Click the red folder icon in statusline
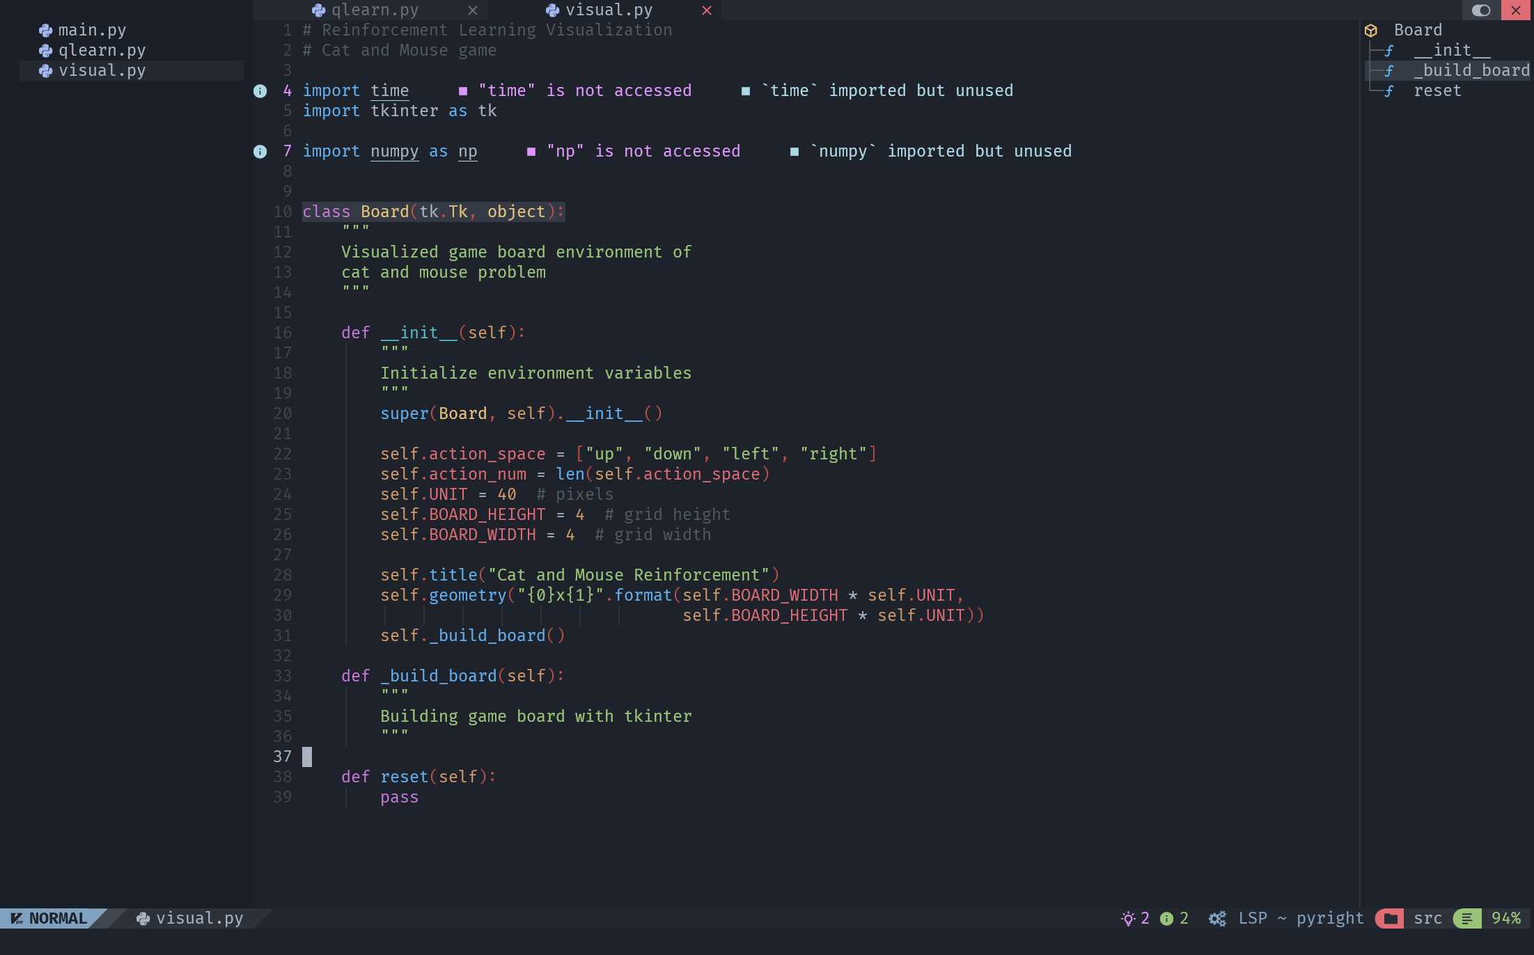 pyautogui.click(x=1391, y=919)
